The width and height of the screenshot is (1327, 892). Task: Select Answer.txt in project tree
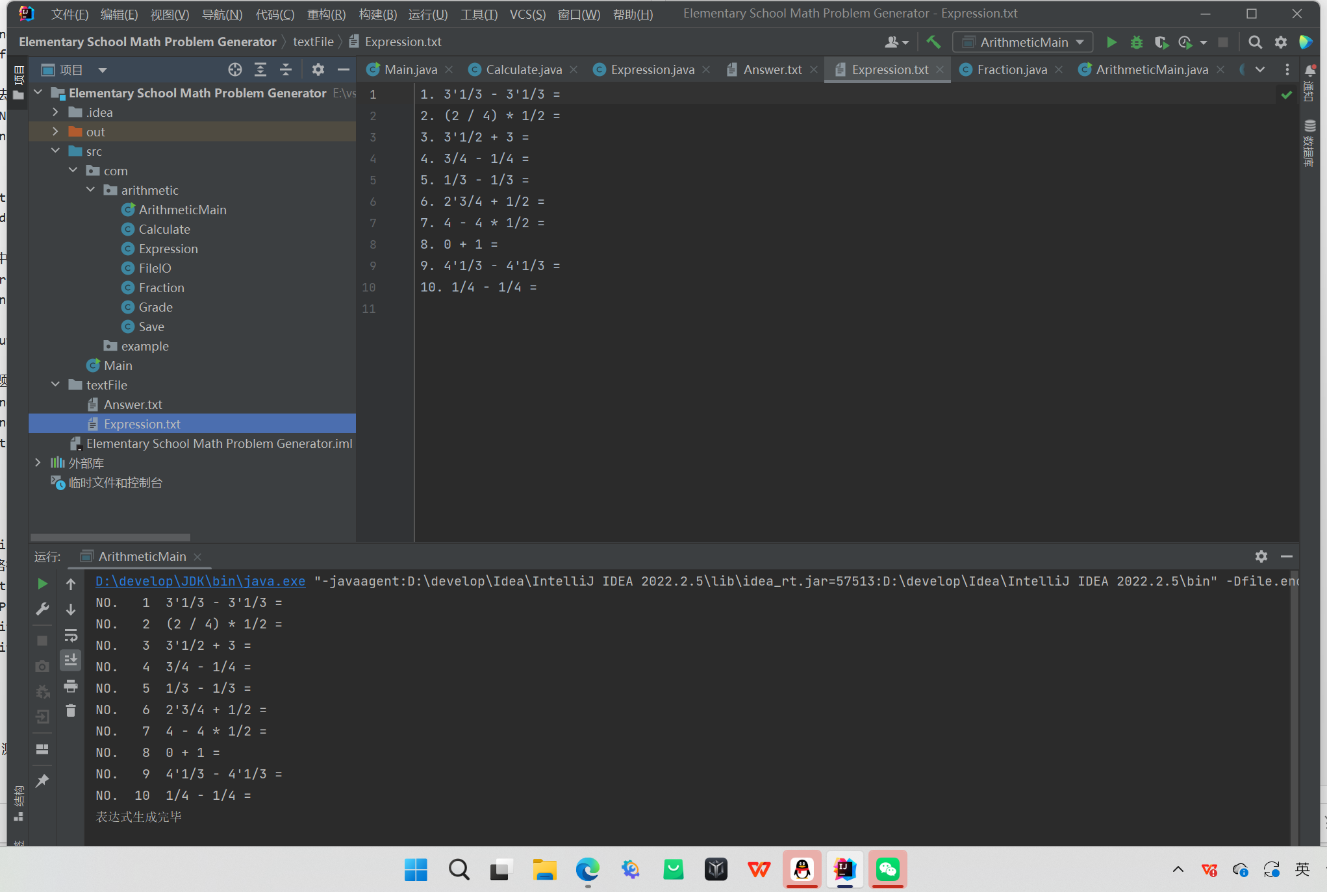[x=133, y=404]
